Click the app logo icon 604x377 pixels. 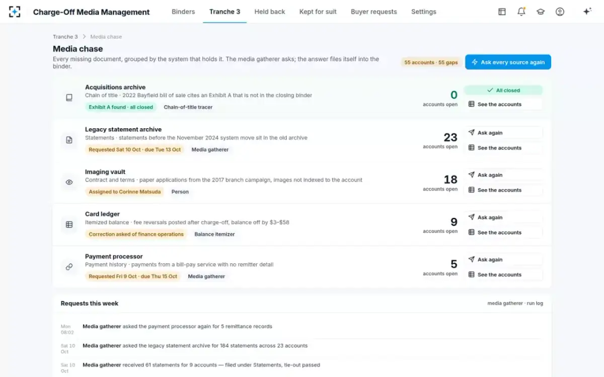15,12
